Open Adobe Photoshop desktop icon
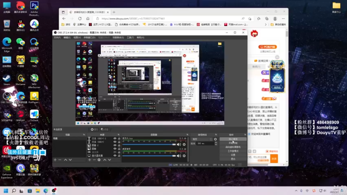 pos(34,9)
